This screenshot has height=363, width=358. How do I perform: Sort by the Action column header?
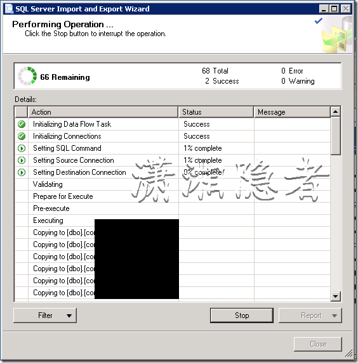coord(103,112)
